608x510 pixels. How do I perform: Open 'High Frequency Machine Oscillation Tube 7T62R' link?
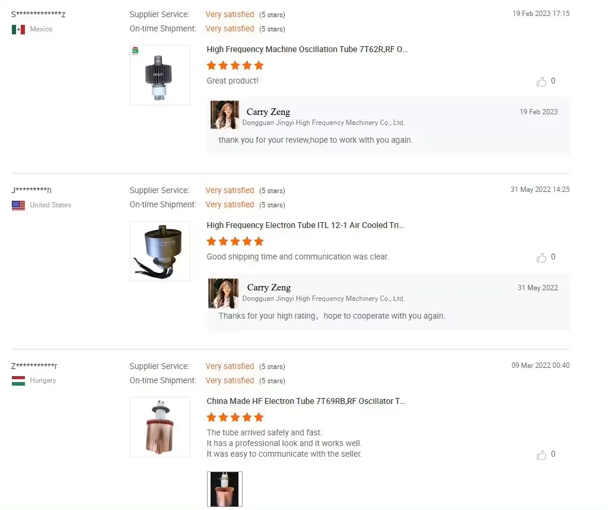coord(307,50)
